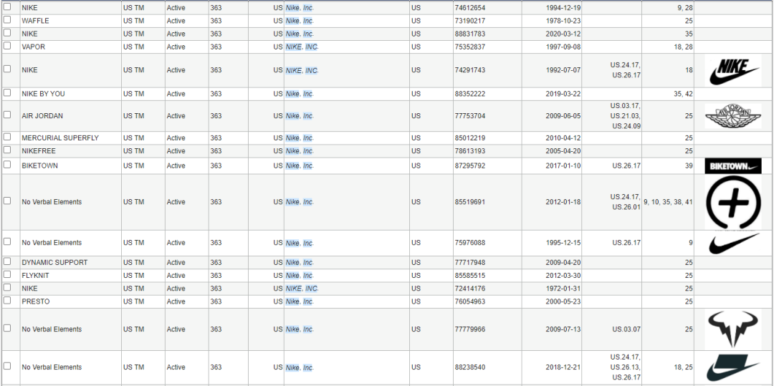The width and height of the screenshot is (774, 386).
Task: Tick the AIR JORDAN checkbox
Action: click(7, 115)
